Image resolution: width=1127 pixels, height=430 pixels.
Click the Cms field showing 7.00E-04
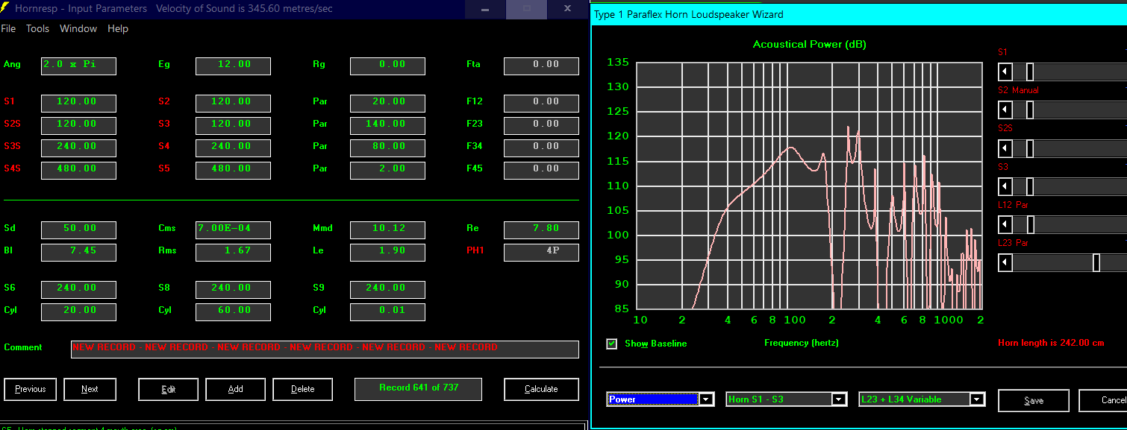click(233, 230)
